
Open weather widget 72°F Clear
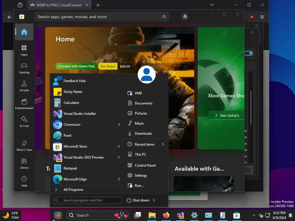(11, 215)
